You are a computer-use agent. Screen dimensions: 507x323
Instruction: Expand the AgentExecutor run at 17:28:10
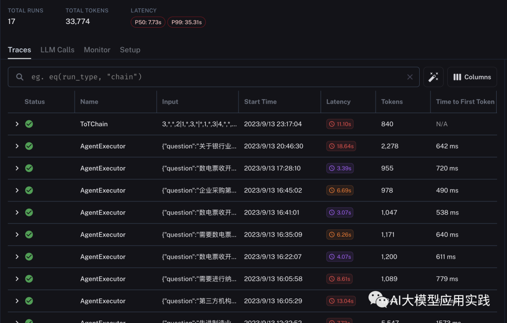(17, 168)
